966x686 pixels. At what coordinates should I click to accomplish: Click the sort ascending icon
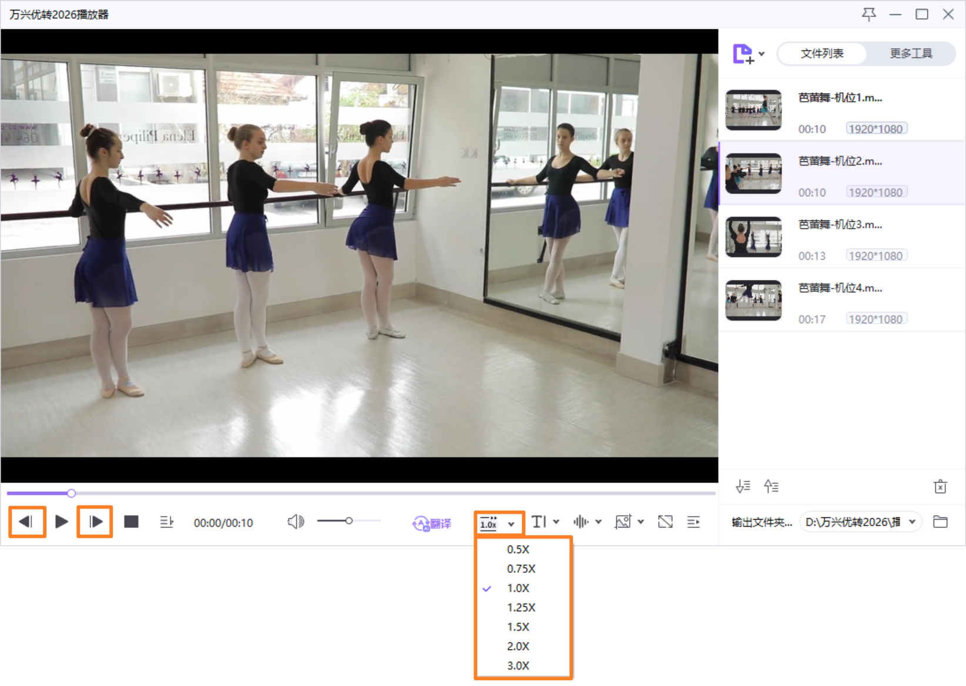click(x=771, y=486)
